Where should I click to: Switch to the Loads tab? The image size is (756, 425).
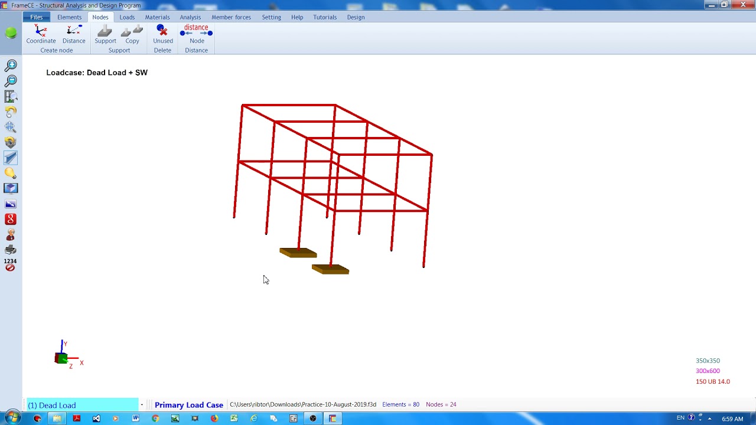127,17
